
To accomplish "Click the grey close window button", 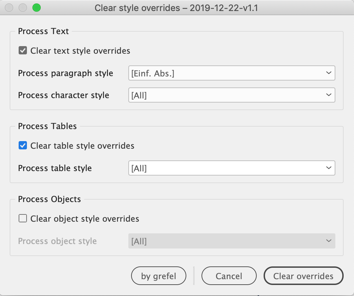I will coord(9,8).
